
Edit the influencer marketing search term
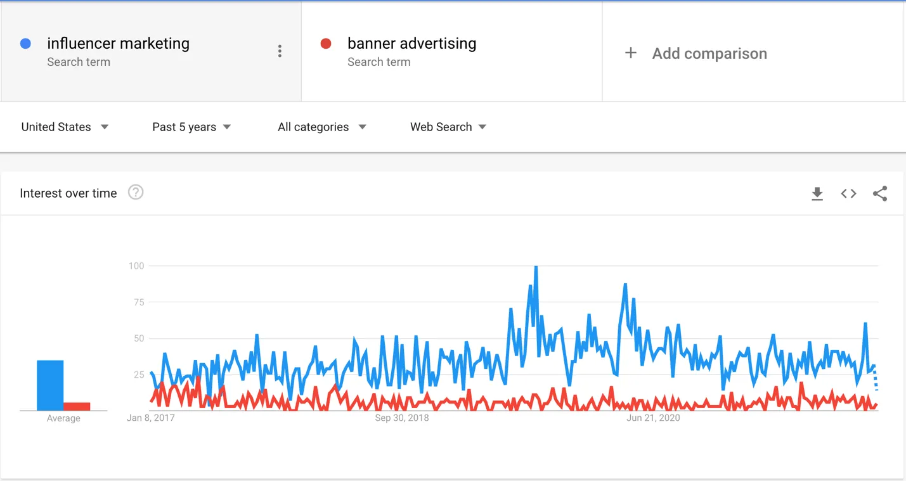click(118, 44)
